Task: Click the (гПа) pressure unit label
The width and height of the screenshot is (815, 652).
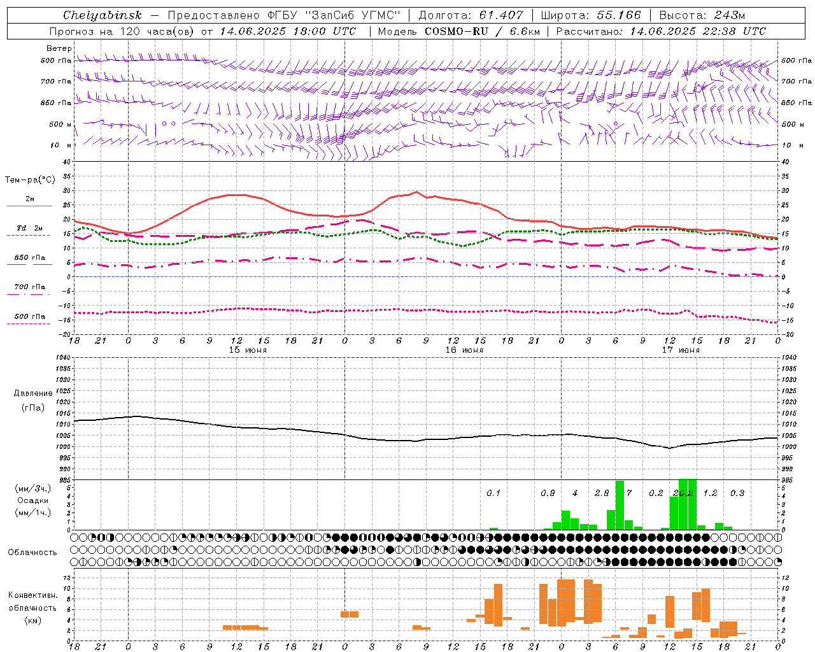Action: [33, 408]
